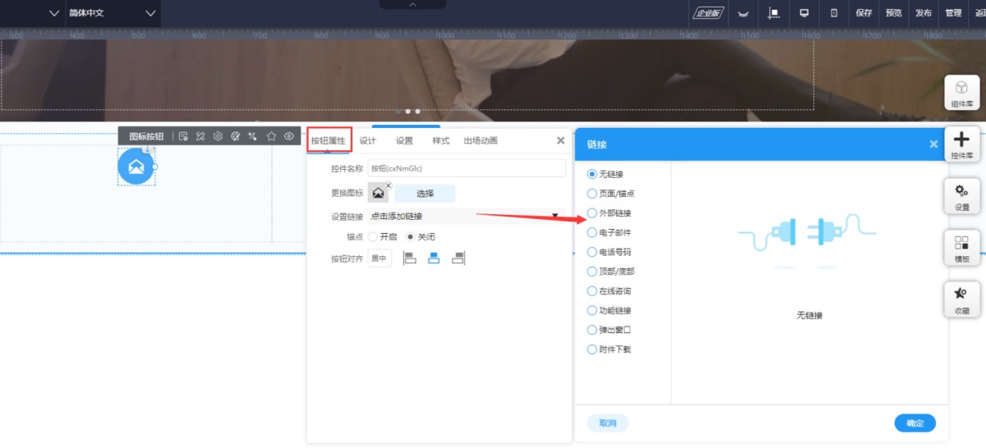Screen dimensions: 986x448
Task: Click 保存 in top bar
Action: [x=864, y=13]
